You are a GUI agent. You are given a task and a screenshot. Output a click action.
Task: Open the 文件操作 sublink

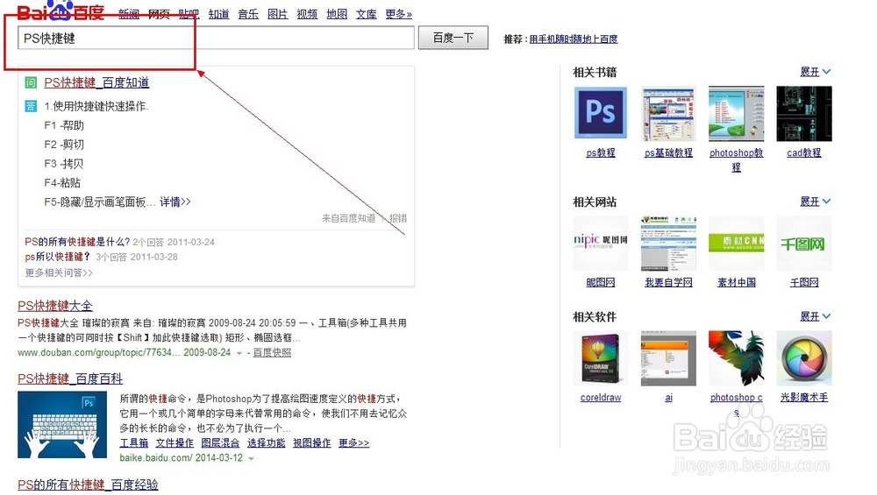click(175, 443)
